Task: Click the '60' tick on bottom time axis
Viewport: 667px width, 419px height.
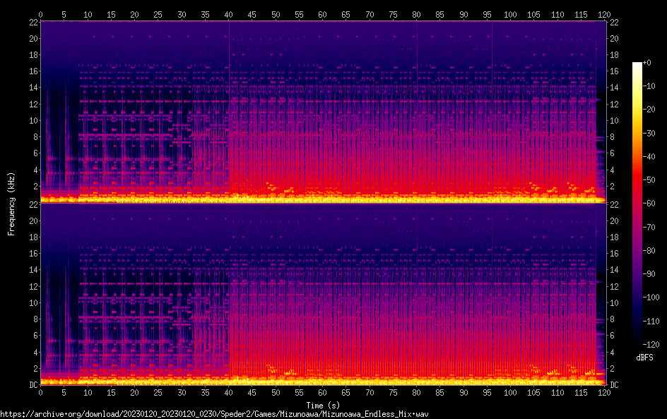Action: click(322, 392)
